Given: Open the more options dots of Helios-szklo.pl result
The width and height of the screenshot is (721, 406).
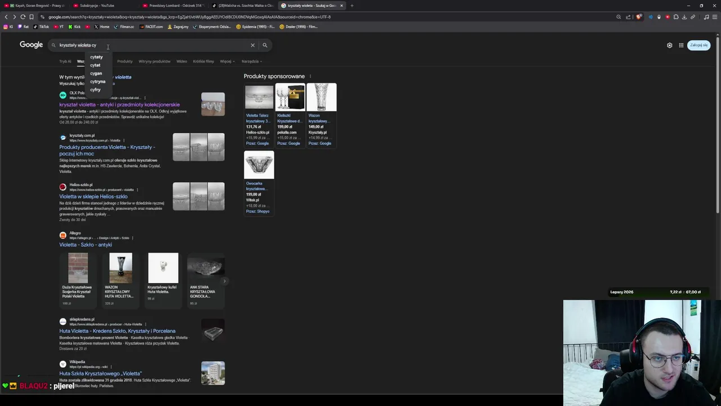Looking at the screenshot, I should click(137, 190).
